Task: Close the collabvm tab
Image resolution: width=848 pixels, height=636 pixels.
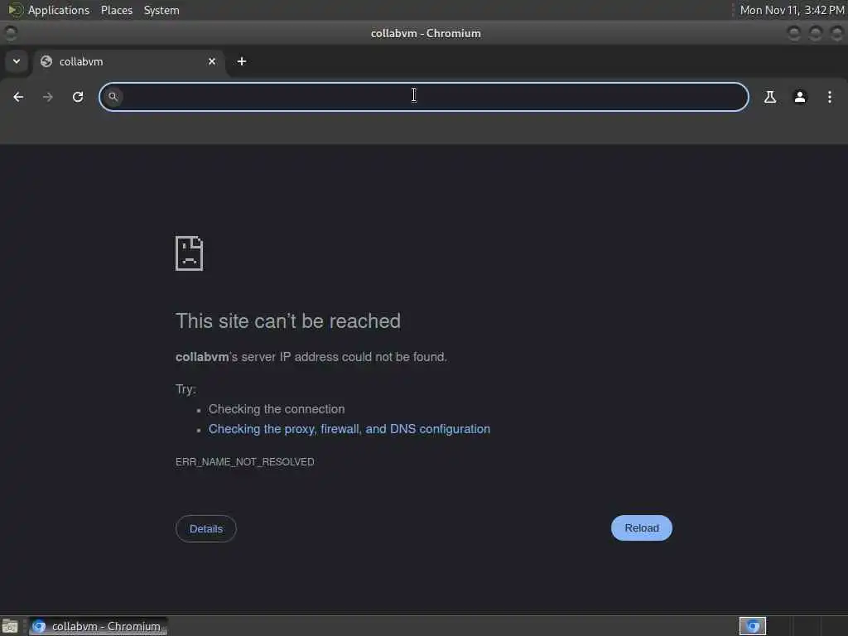Action: click(x=212, y=61)
